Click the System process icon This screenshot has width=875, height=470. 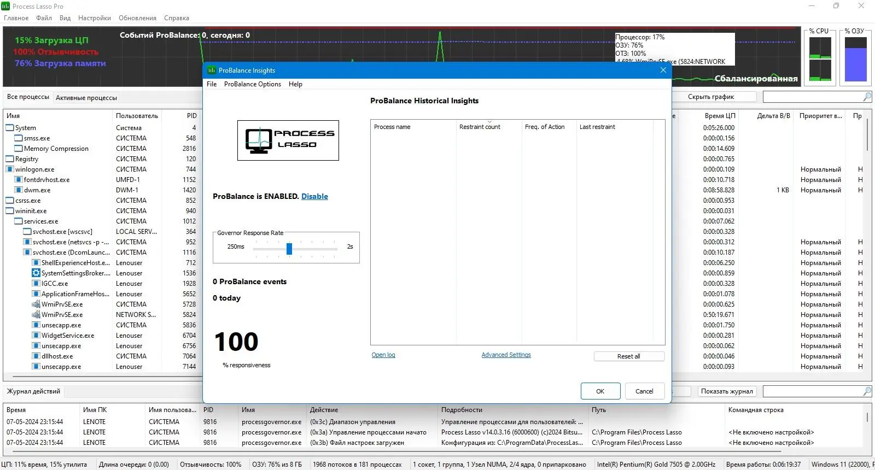click(10, 128)
